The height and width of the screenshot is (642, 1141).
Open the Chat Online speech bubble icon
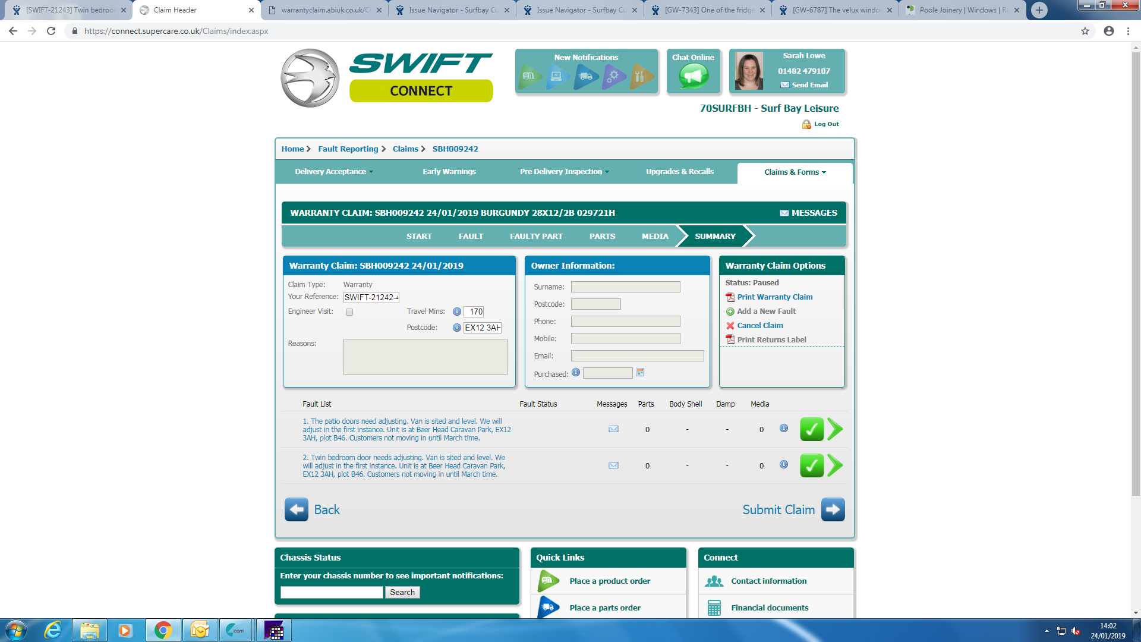pos(694,76)
